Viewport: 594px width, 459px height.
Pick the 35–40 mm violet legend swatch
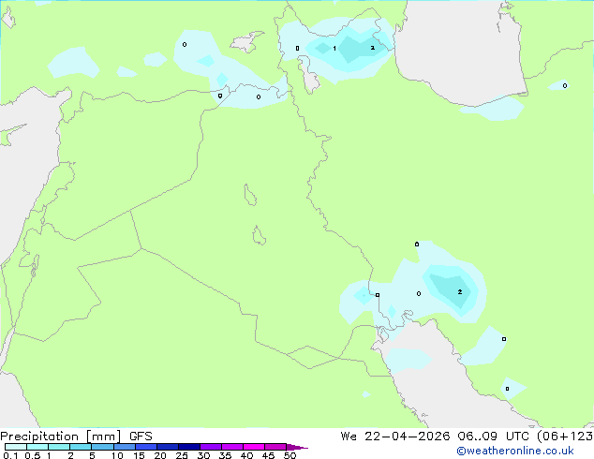231,447
